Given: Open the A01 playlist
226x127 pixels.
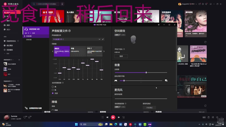Looking at the screenshot, I should tap(9, 74).
